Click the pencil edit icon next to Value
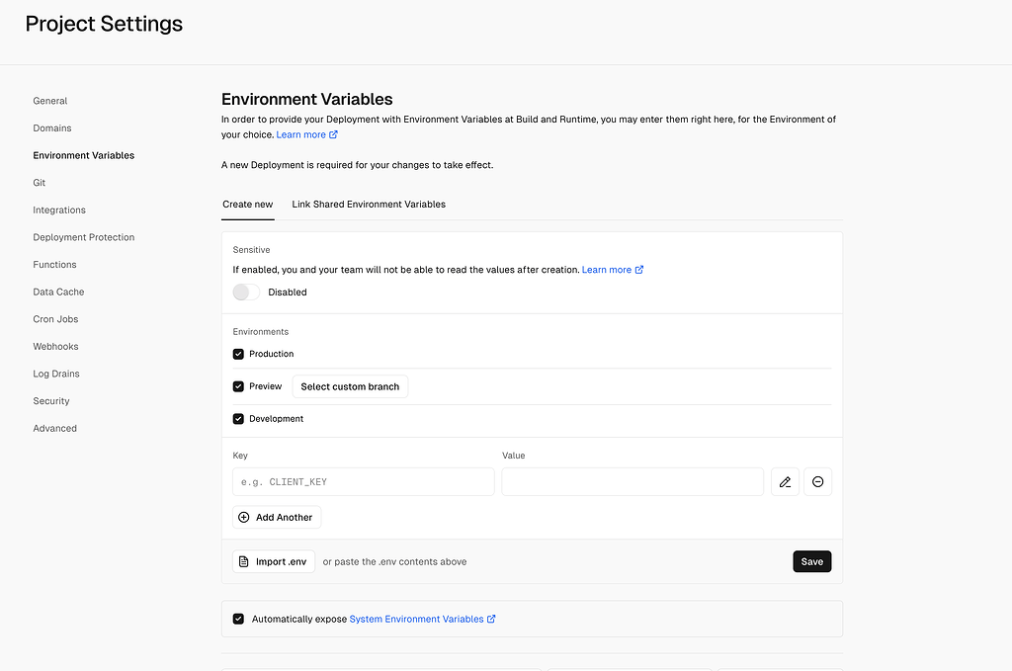The width and height of the screenshot is (1012, 671). pyautogui.click(x=785, y=481)
